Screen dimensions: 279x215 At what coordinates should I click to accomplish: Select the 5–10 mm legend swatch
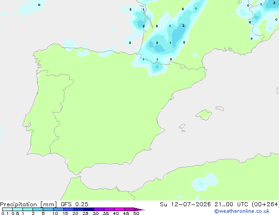pos(48,209)
